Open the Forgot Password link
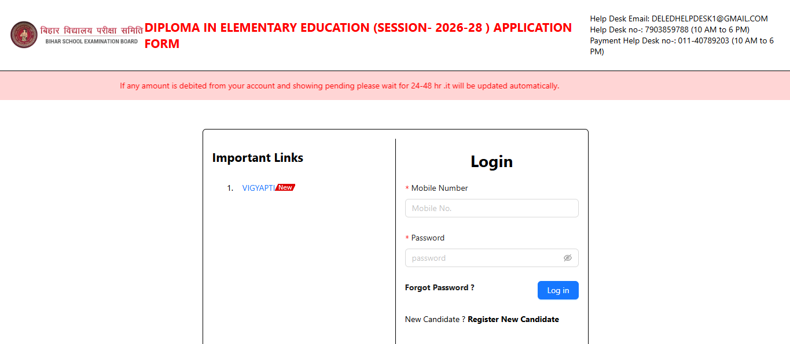Viewport: 790px width, 344px height. tap(439, 287)
